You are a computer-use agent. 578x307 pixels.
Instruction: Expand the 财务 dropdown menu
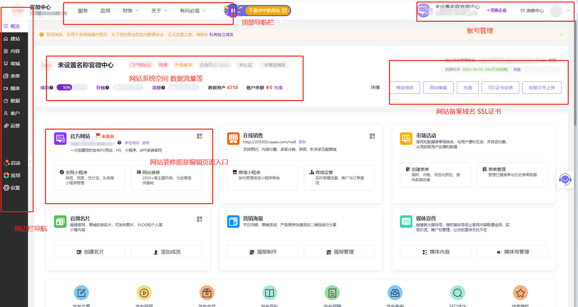(131, 11)
